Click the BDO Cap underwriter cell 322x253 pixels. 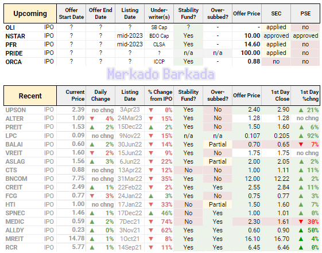point(159,36)
